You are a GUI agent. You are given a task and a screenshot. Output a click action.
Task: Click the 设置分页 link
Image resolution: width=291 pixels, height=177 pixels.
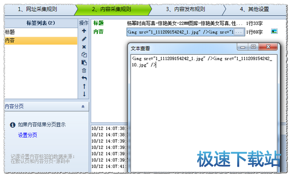[28, 135]
